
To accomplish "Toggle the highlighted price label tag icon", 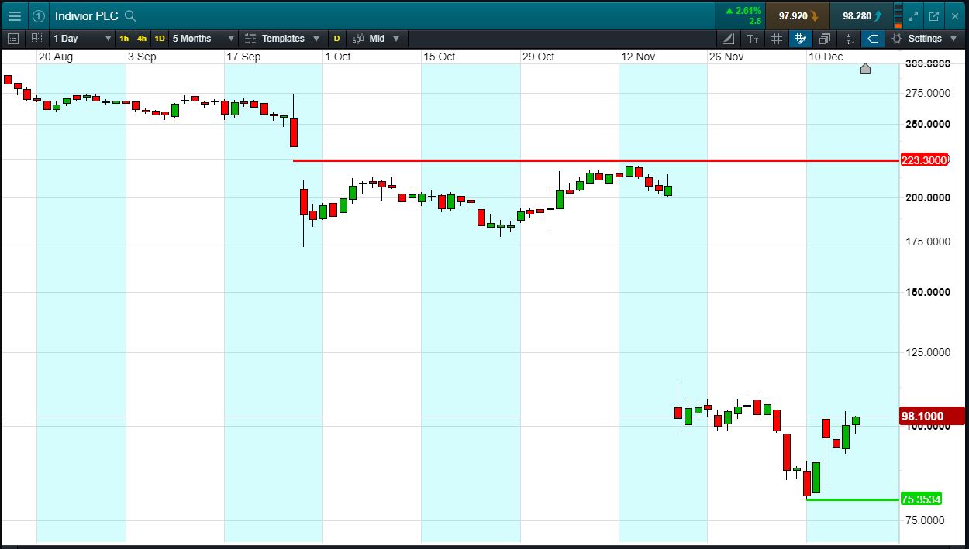I will (874, 38).
